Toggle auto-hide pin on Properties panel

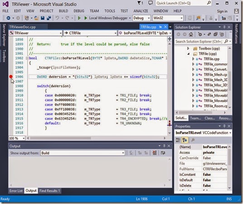[x=224, y=126]
